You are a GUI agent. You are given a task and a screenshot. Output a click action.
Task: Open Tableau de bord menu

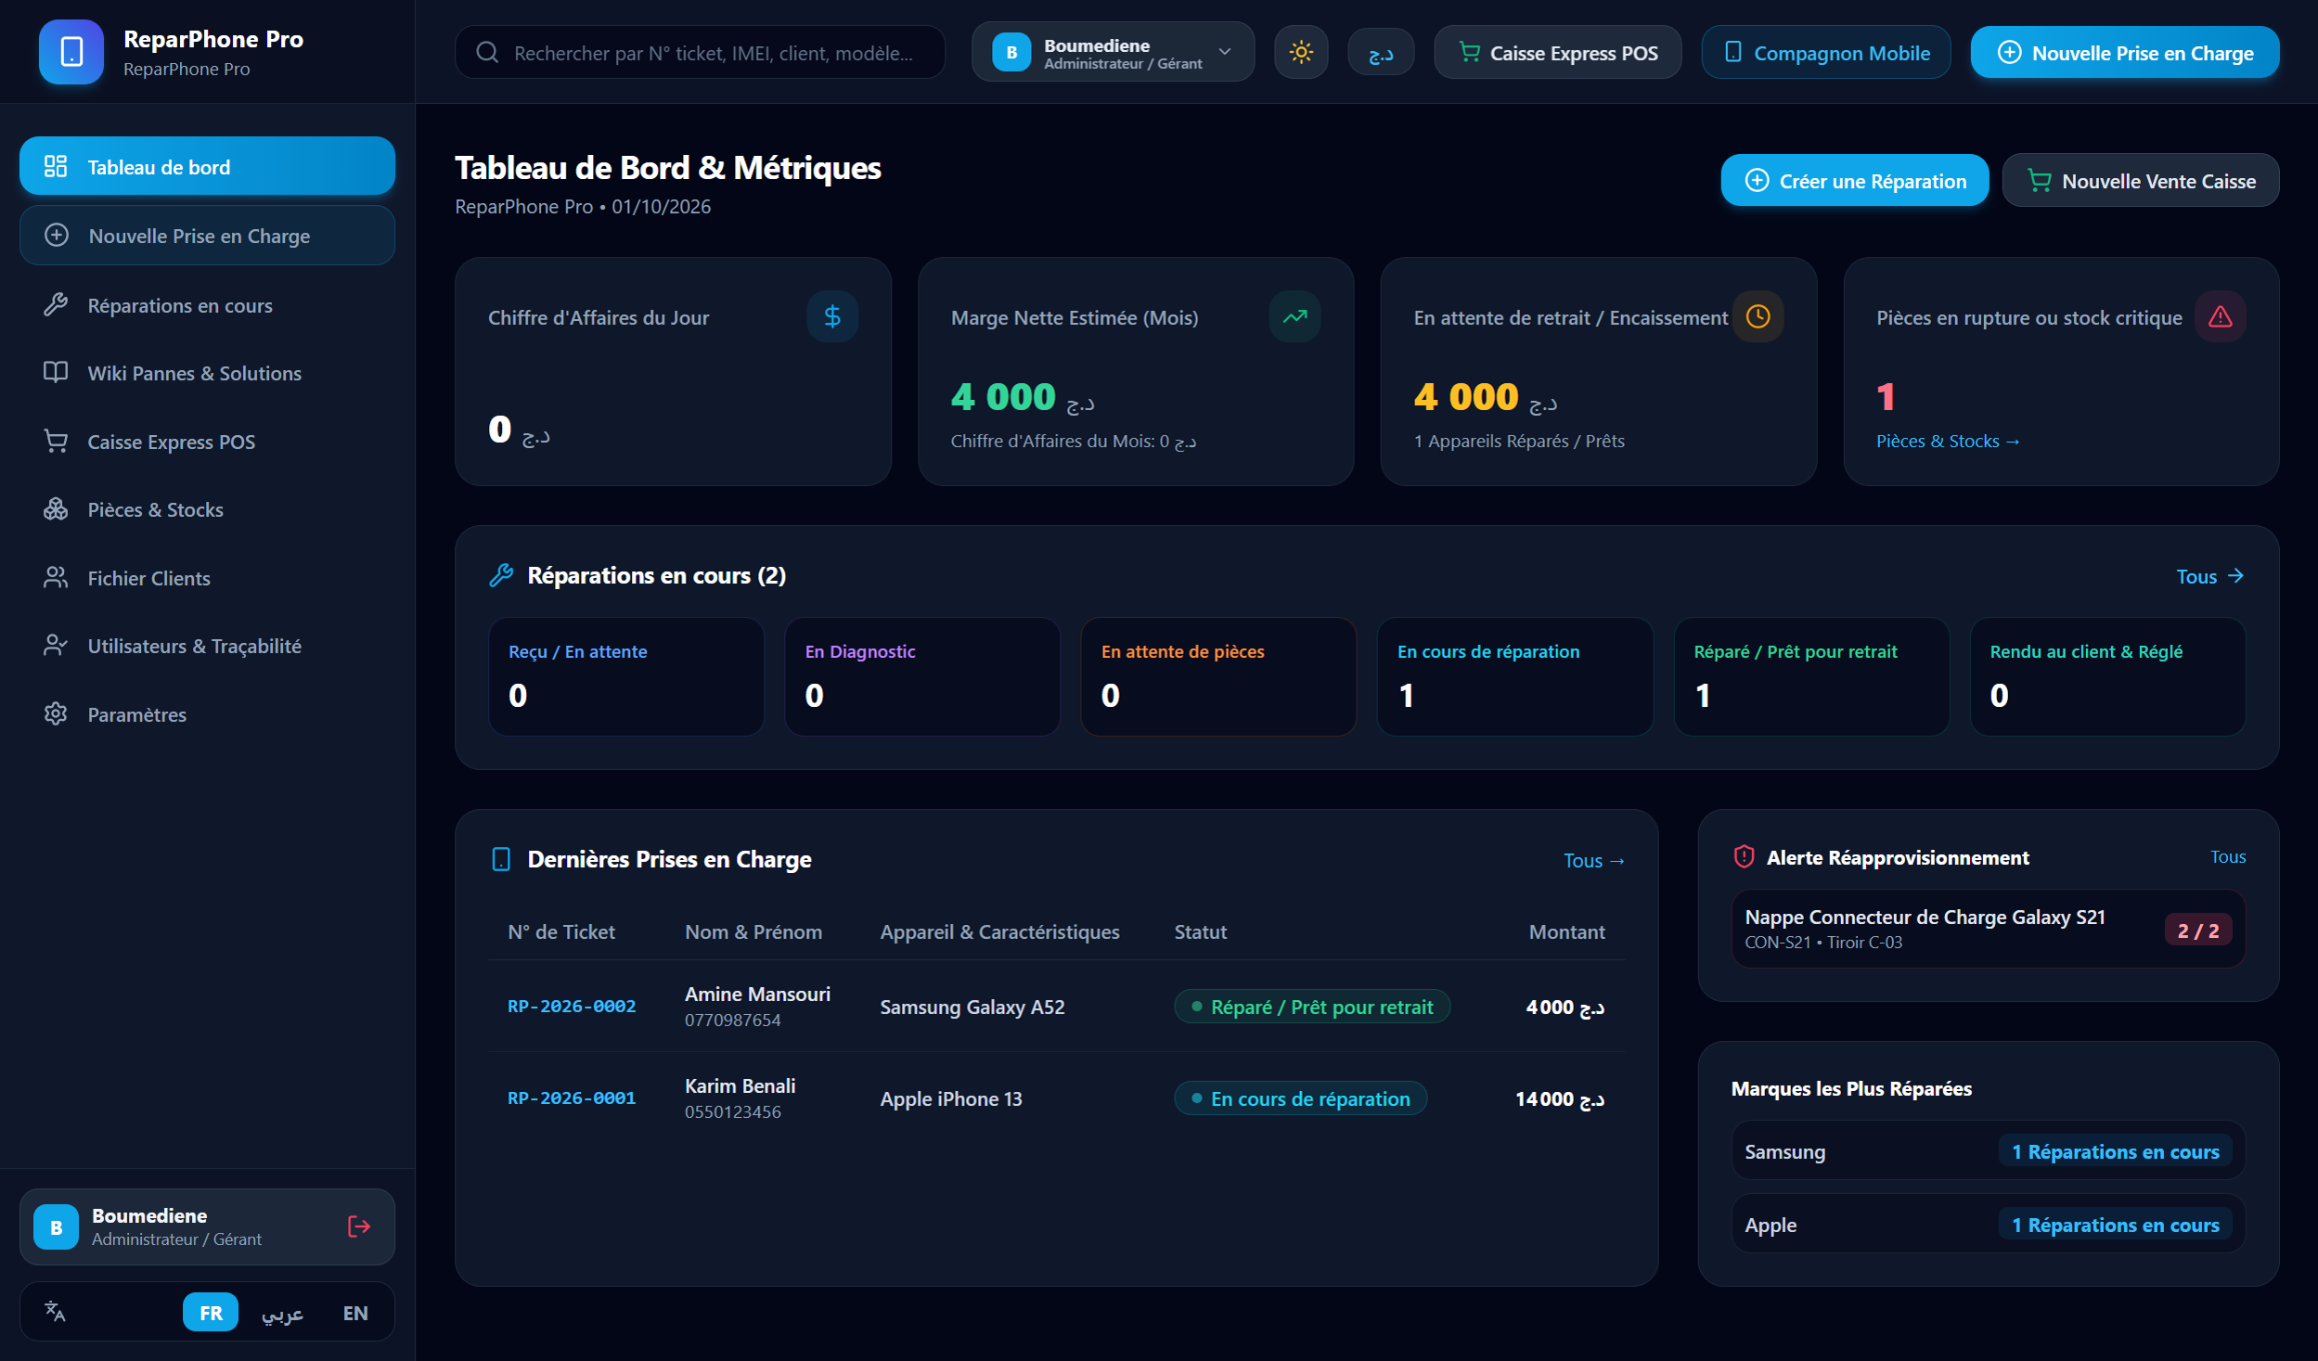tap(207, 166)
